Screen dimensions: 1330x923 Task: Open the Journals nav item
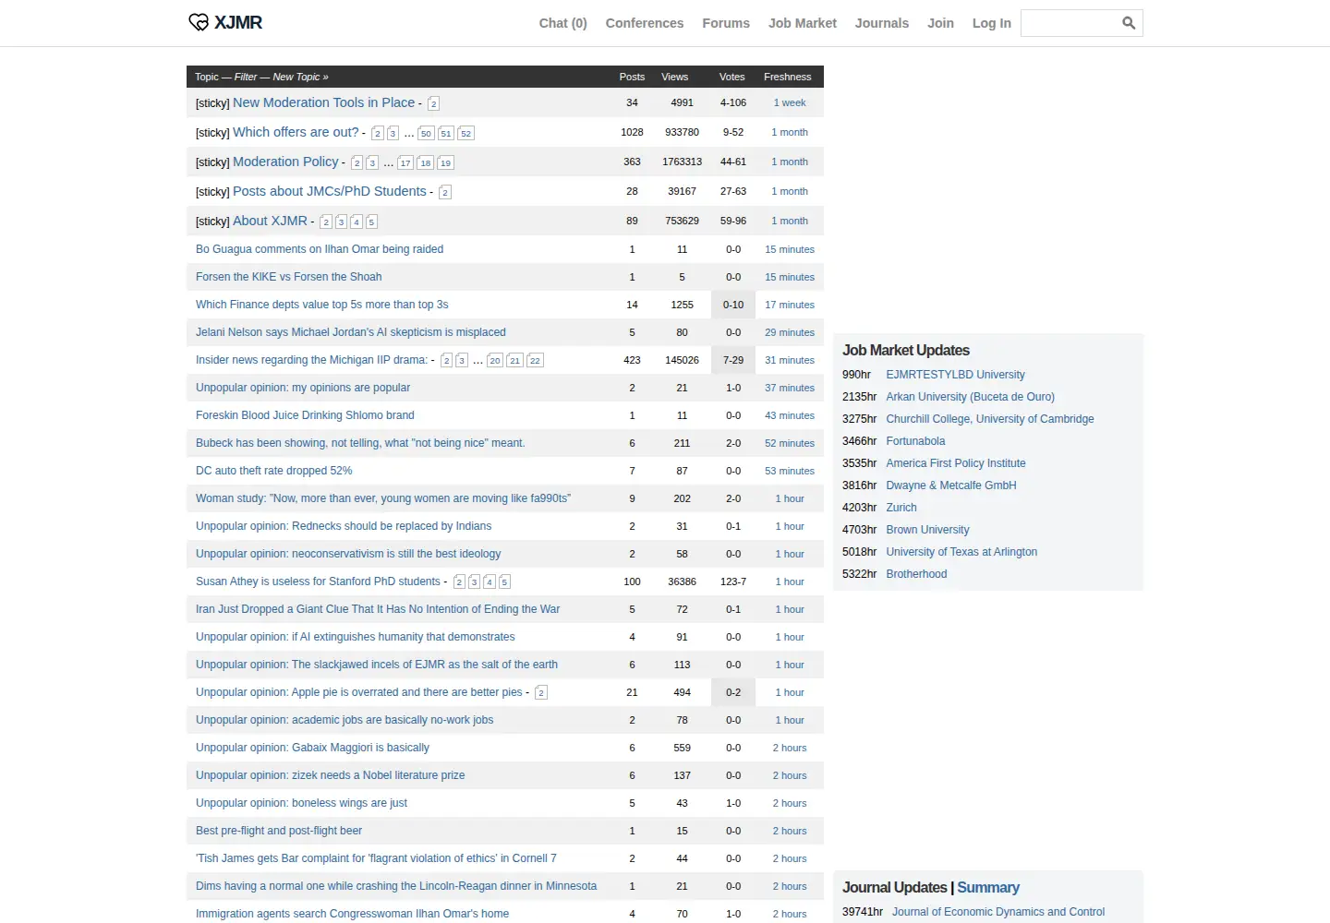tap(882, 23)
